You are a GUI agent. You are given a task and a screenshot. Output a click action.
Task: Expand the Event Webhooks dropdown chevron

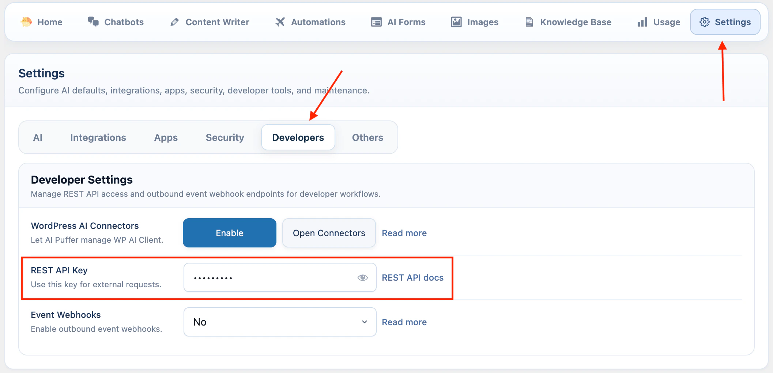365,322
